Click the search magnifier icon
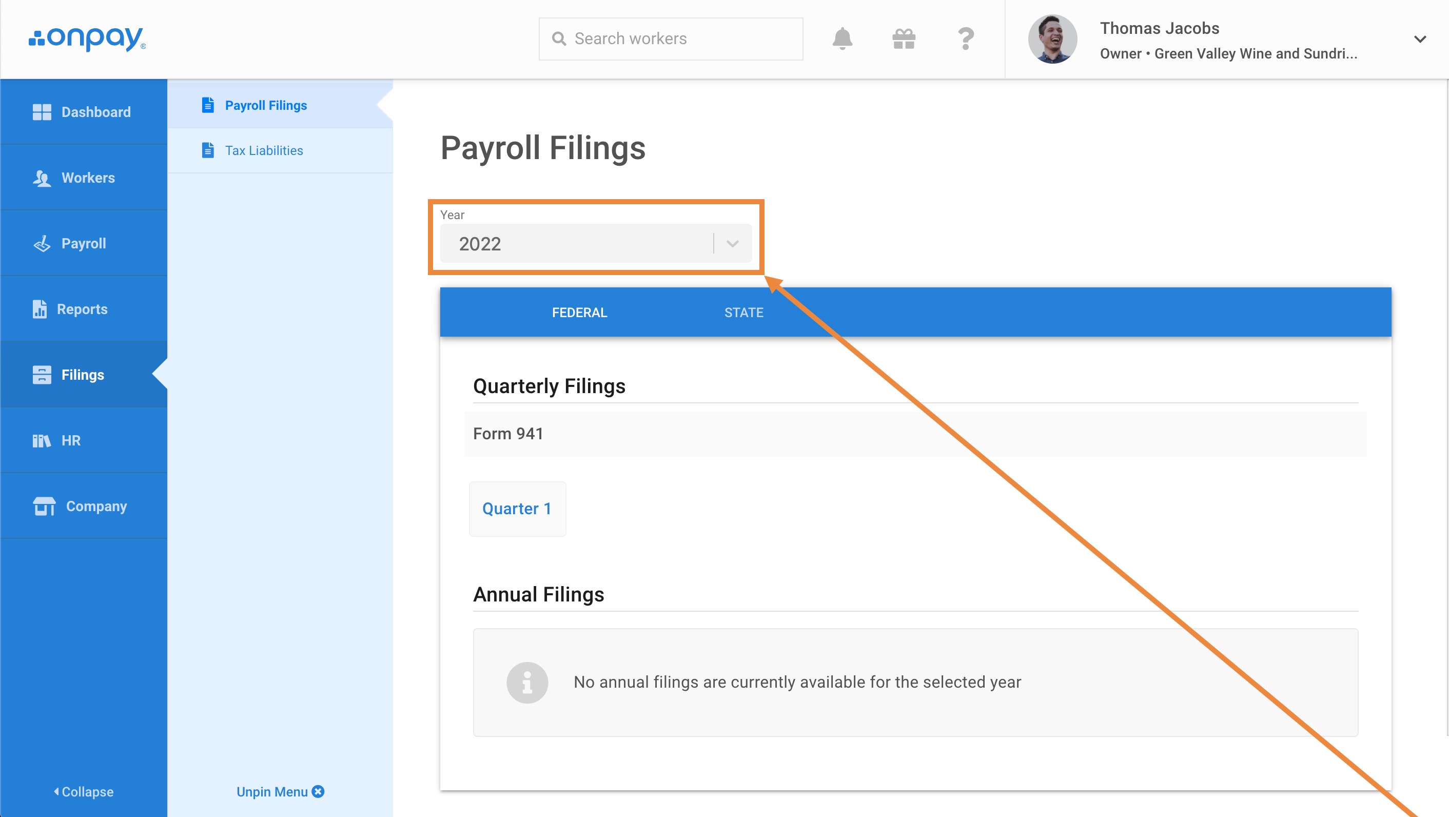Image resolution: width=1449 pixels, height=817 pixels. pyautogui.click(x=559, y=39)
